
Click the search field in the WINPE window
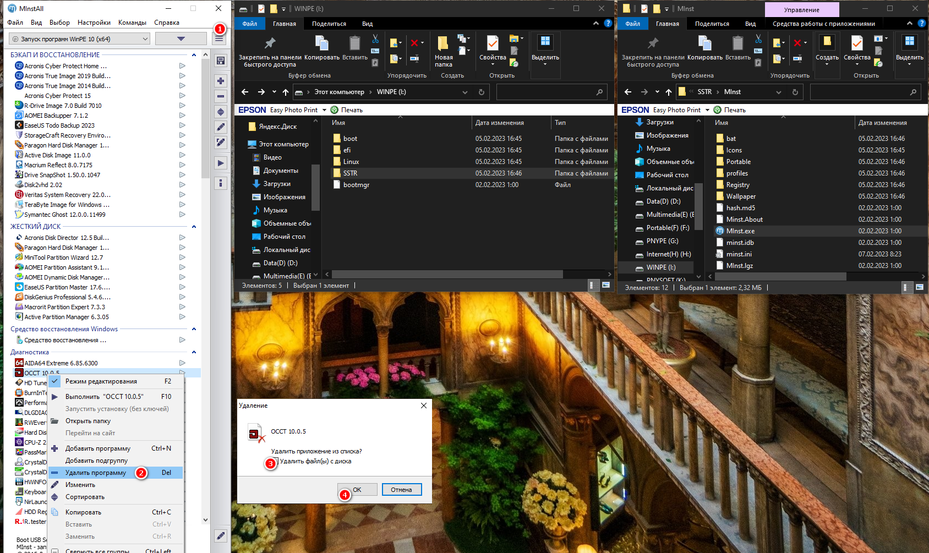tap(551, 92)
